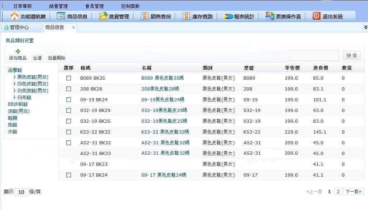Open the 控制面版 menu
Image resolution: width=368 pixels, height=210 pixels.
click(130, 6)
